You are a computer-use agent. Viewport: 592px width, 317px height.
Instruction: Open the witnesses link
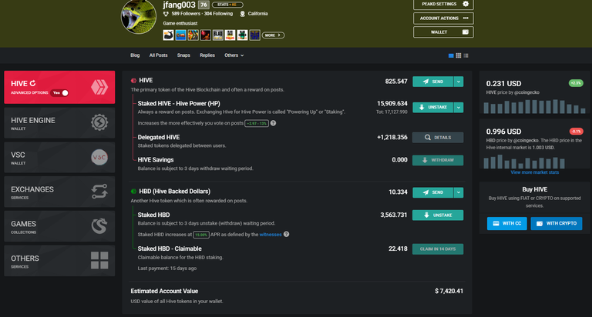pos(271,235)
